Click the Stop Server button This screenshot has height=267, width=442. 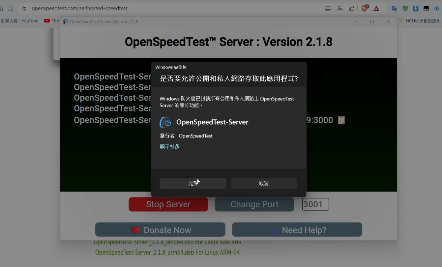[168, 204]
